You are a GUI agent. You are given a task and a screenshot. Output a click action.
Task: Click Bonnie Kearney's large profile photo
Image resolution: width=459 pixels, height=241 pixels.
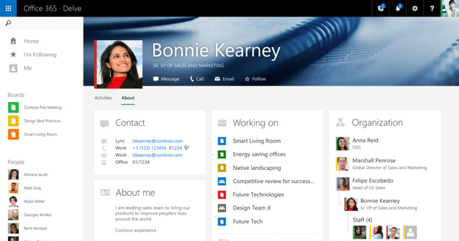click(x=118, y=64)
